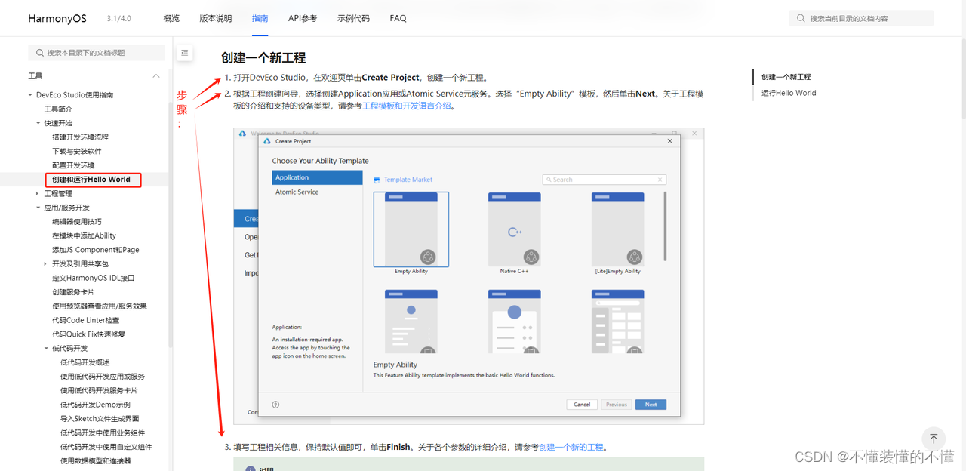Expand the 工程管理 tree node

tap(38, 194)
